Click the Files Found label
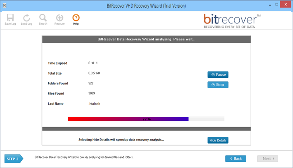 click(56, 93)
